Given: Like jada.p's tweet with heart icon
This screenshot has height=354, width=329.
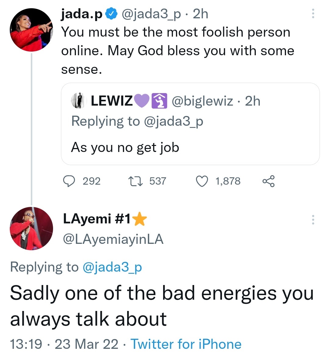Looking at the screenshot, I should [x=202, y=181].
